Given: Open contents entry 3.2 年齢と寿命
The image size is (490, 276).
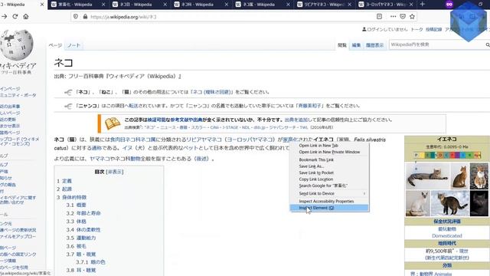Looking at the screenshot, I should coord(83,213).
